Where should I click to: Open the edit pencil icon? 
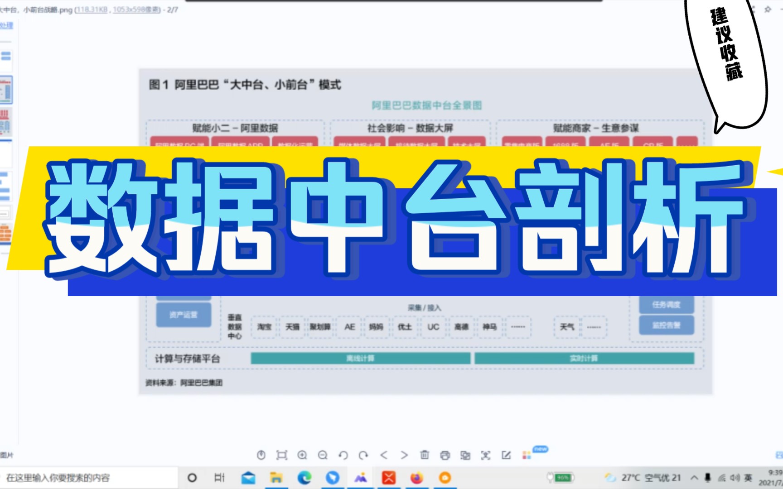coord(506,455)
